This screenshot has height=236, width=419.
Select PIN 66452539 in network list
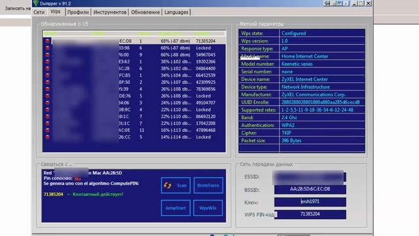click(x=206, y=75)
